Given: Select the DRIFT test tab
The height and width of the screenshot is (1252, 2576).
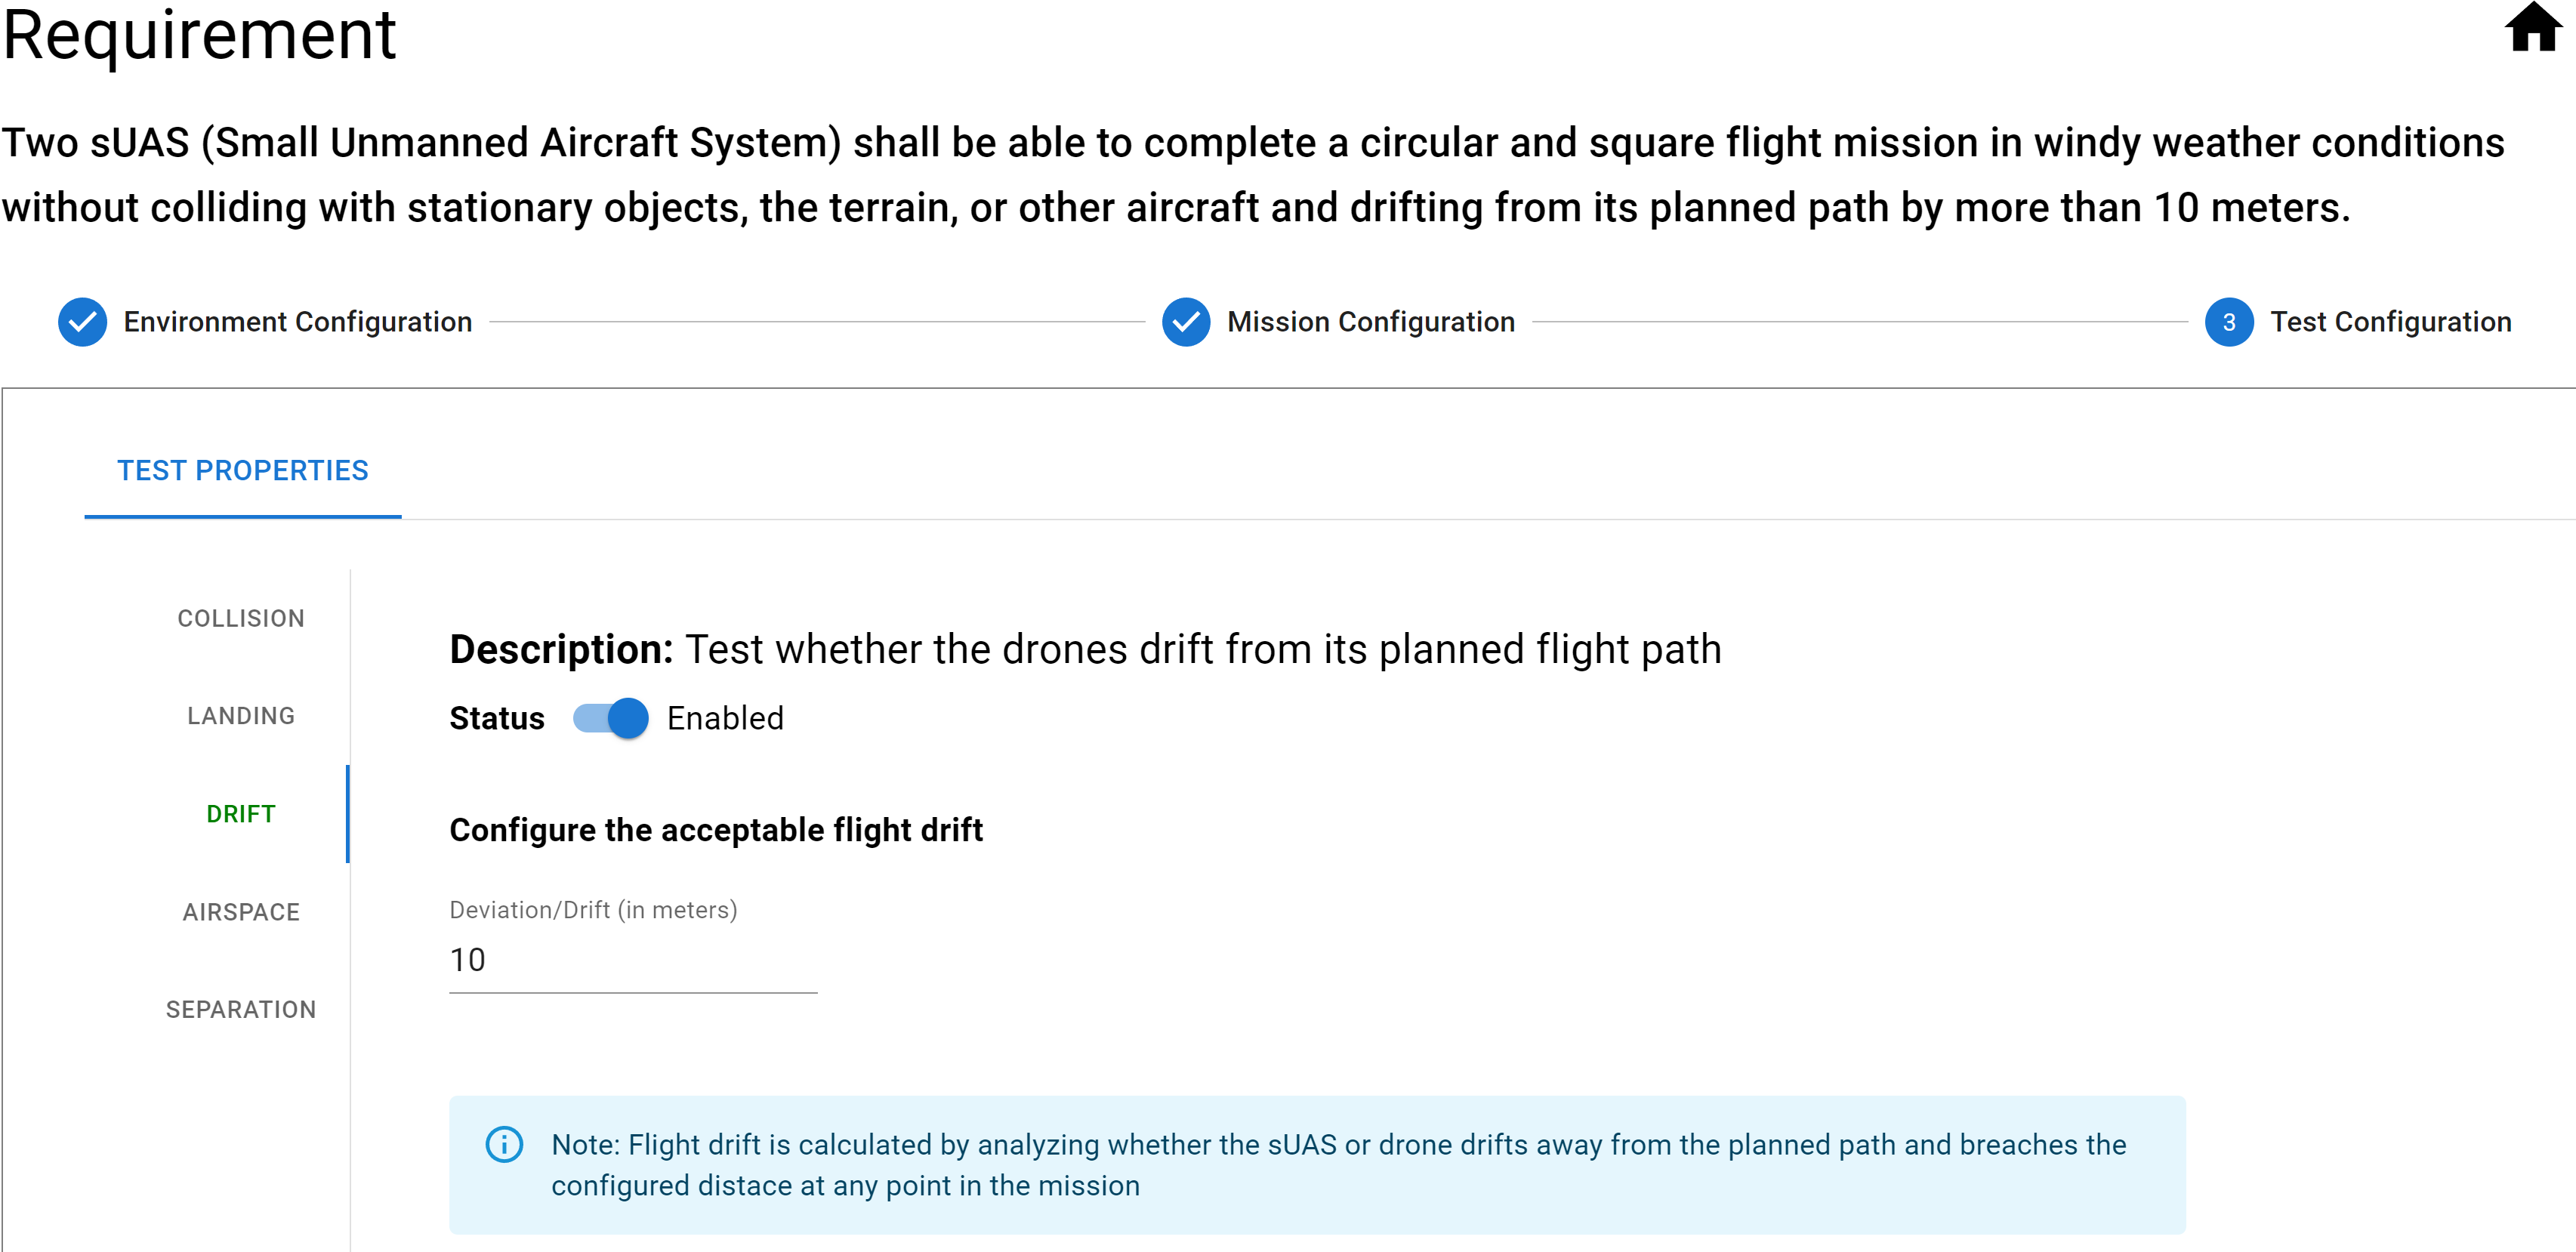Looking at the screenshot, I should coord(241,814).
